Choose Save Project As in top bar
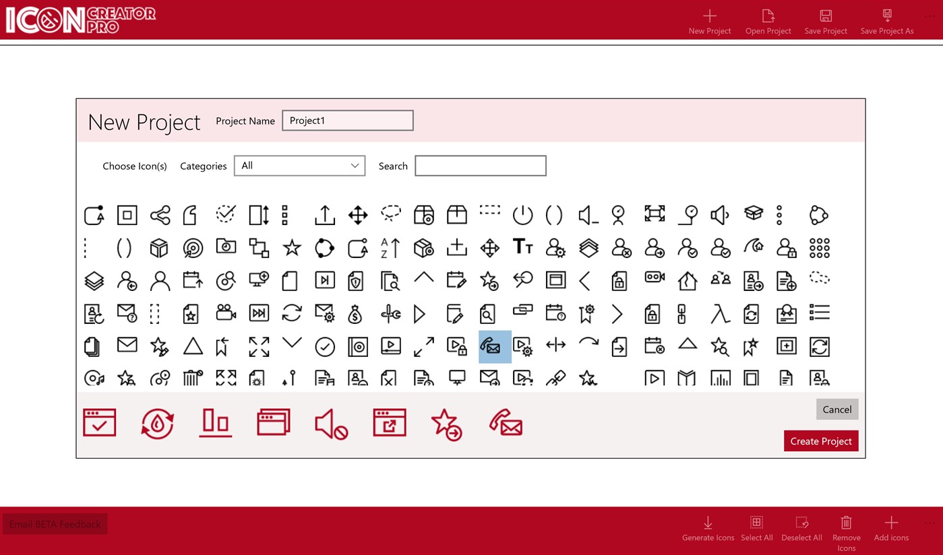The image size is (943, 555). coord(886,22)
